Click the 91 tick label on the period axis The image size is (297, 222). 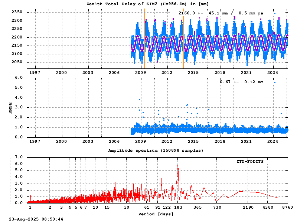tap(158, 208)
